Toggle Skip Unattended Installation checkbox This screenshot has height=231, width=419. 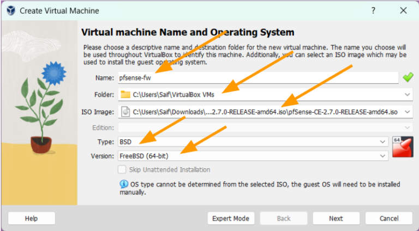[x=122, y=169]
